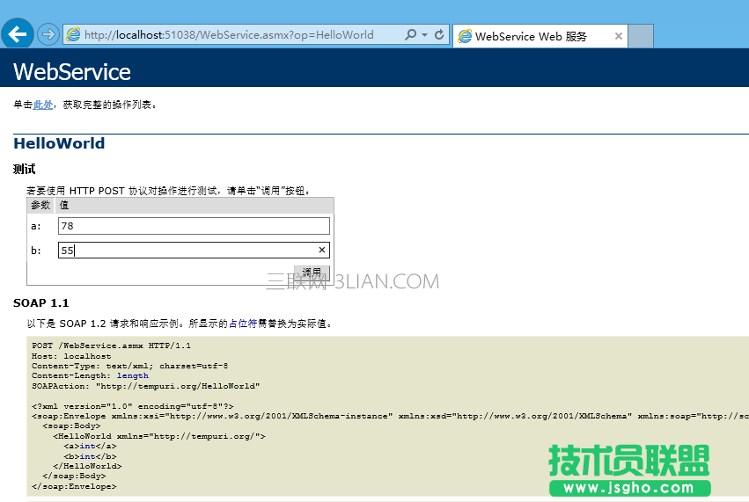This screenshot has width=749, height=502.
Task: Click the 'SOAP 1.2' description sentence
Action: [x=180, y=324]
